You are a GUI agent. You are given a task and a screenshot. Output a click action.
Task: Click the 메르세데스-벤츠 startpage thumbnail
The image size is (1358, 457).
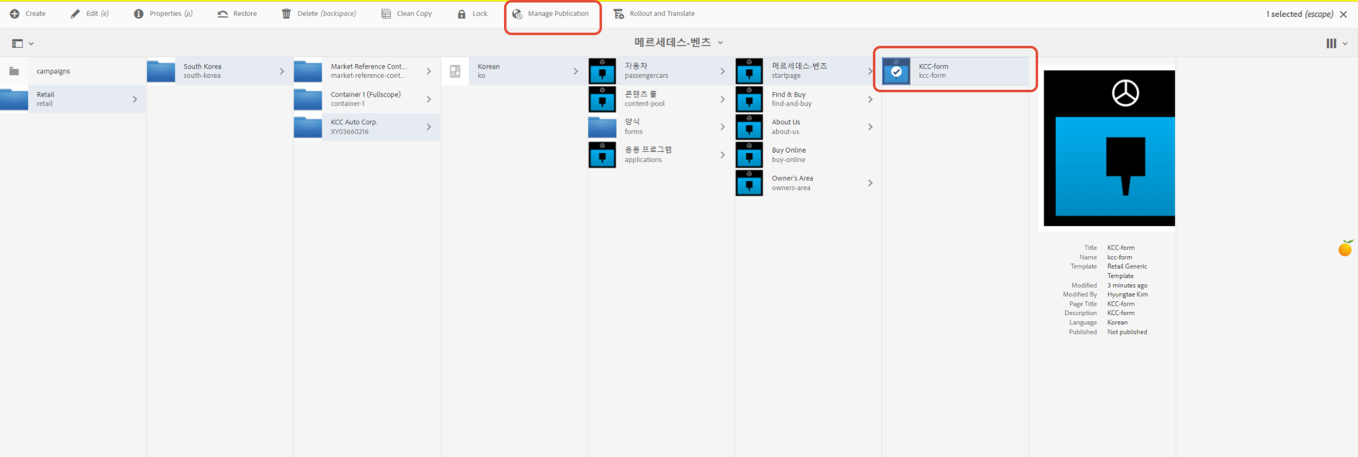[x=749, y=71]
